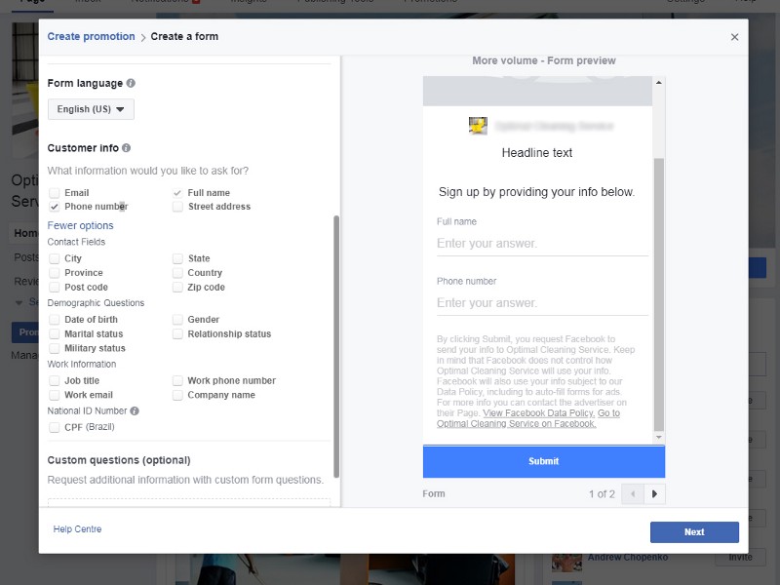This screenshot has height=585, width=780.
Task: Click preview scrollbar up arrow
Action: (x=659, y=83)
